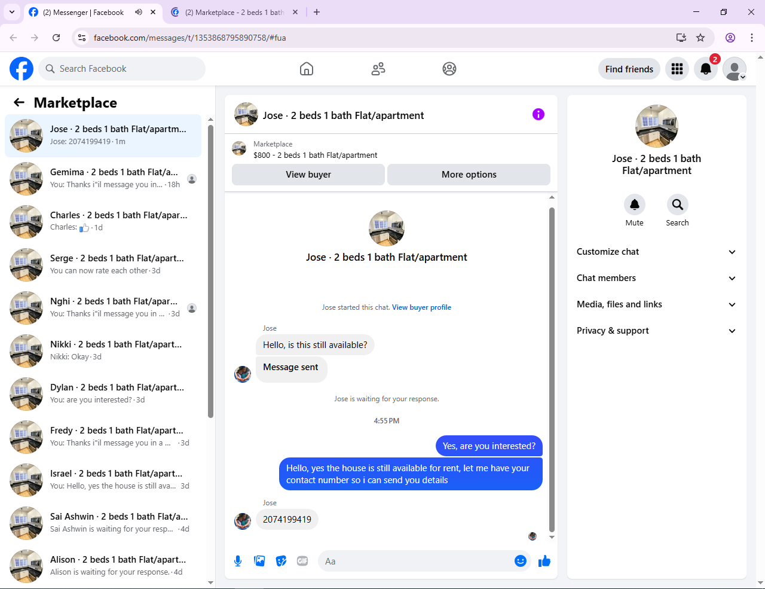
Task: Open the Nikki conversation
Action: pos(103,351)
